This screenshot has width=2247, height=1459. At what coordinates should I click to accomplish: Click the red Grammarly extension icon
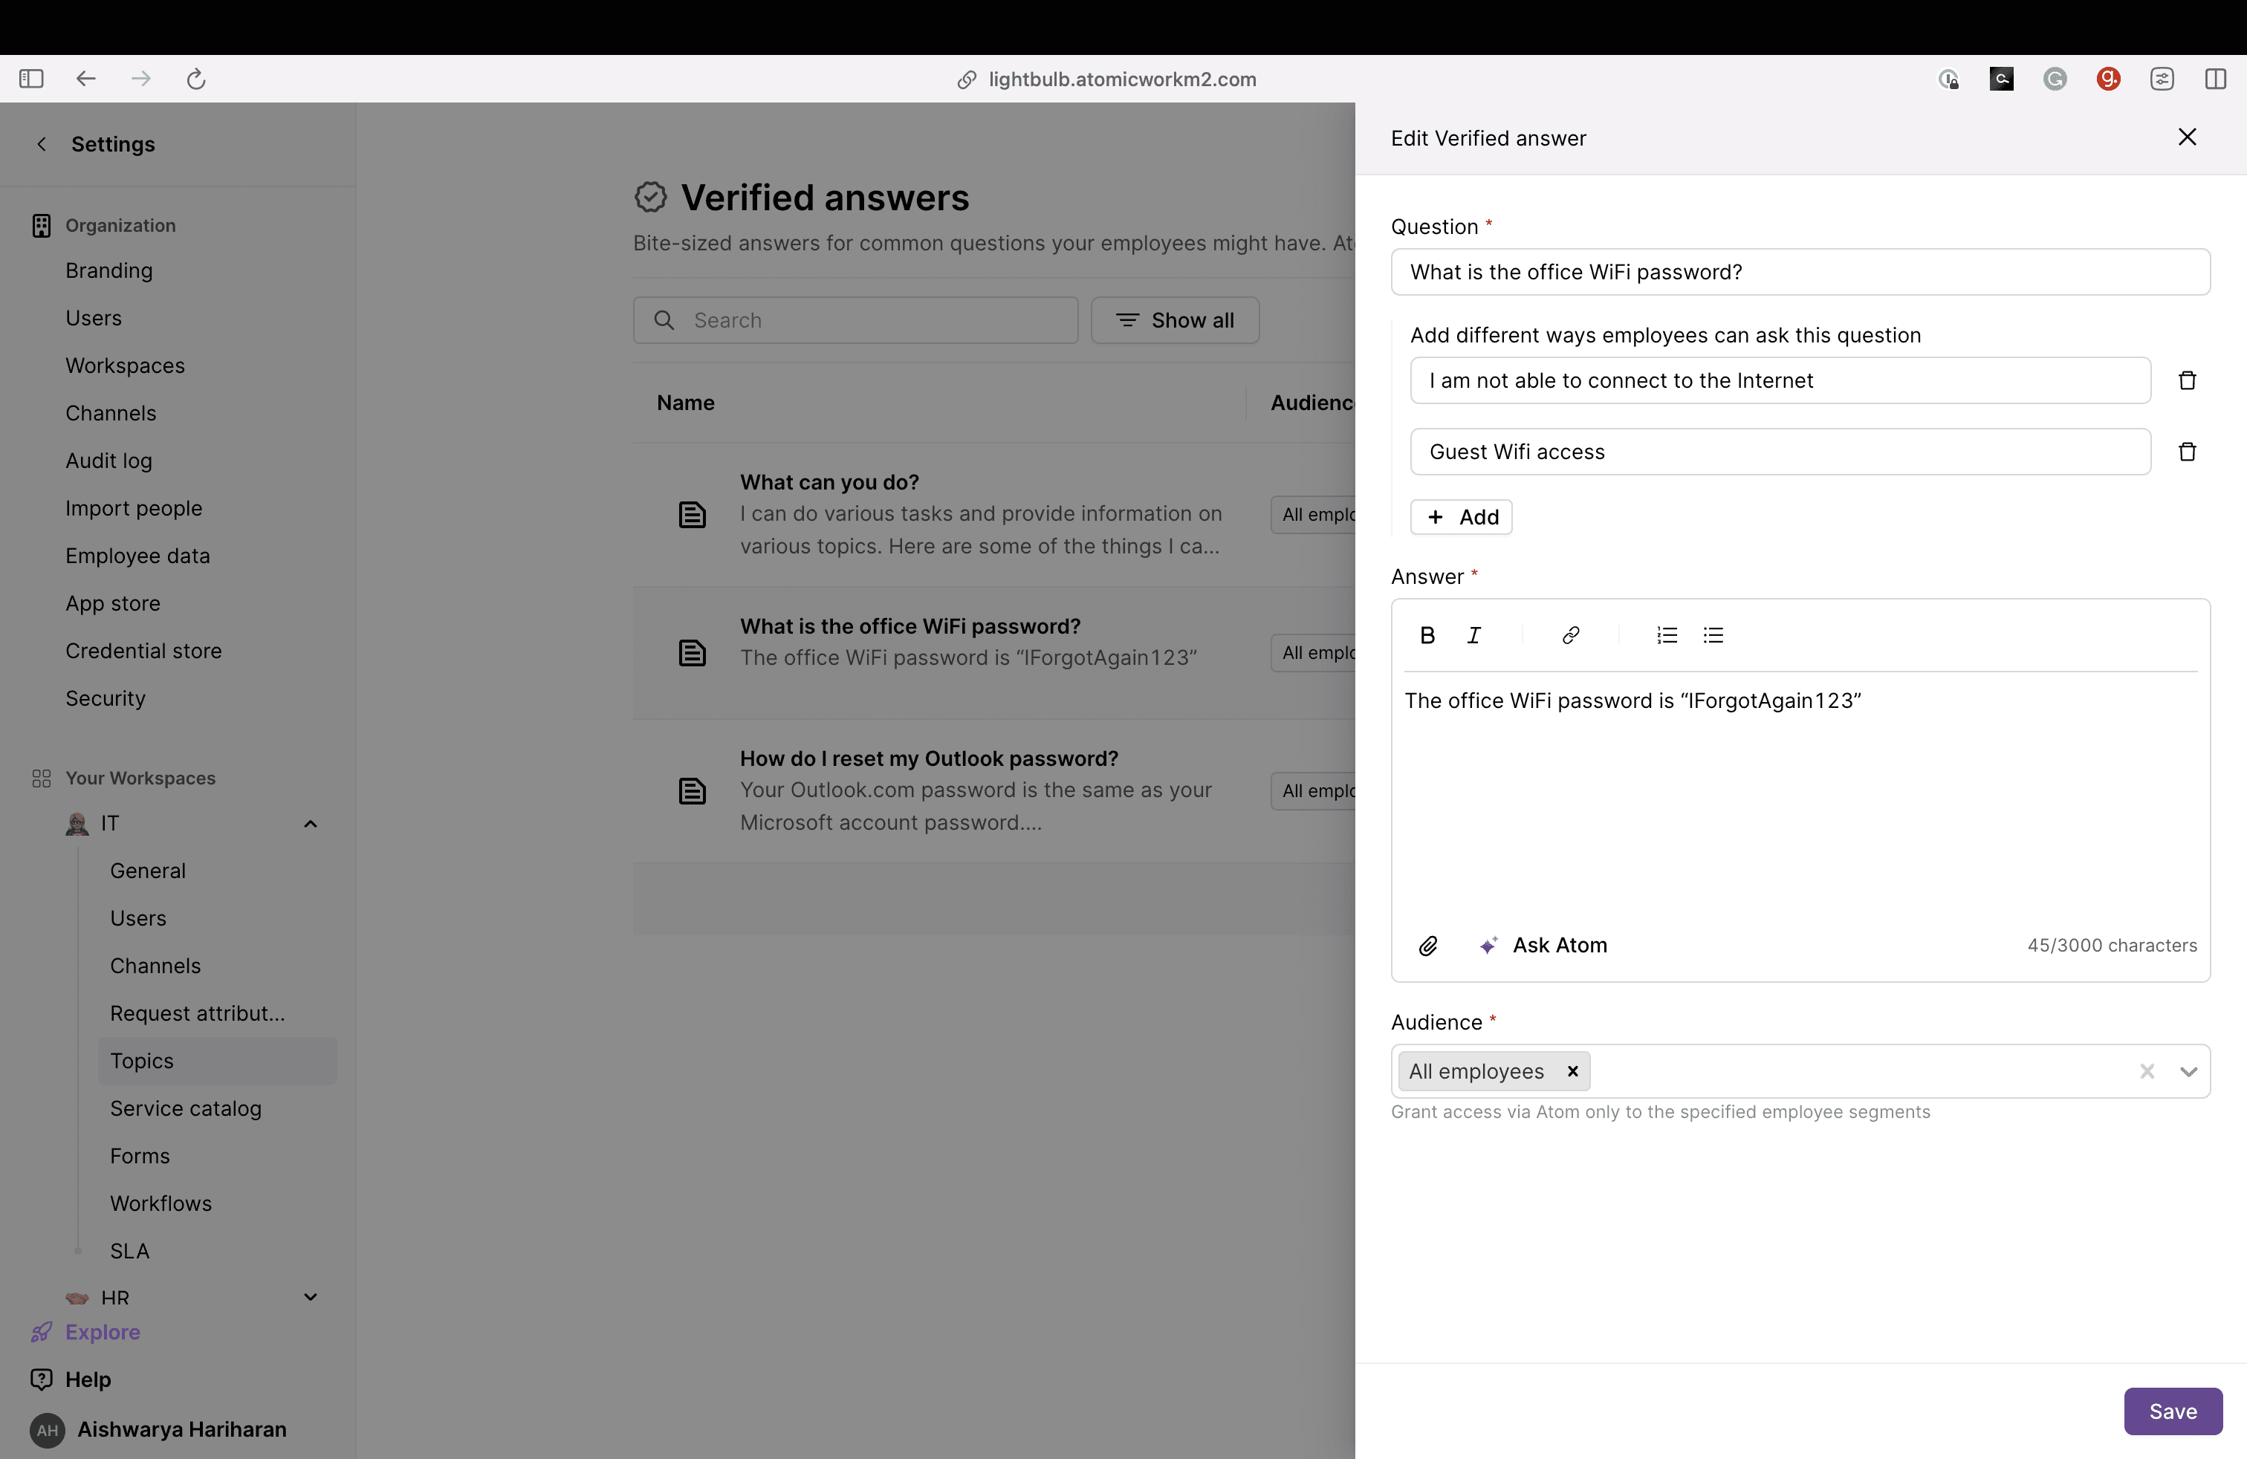pos(2108,79)
